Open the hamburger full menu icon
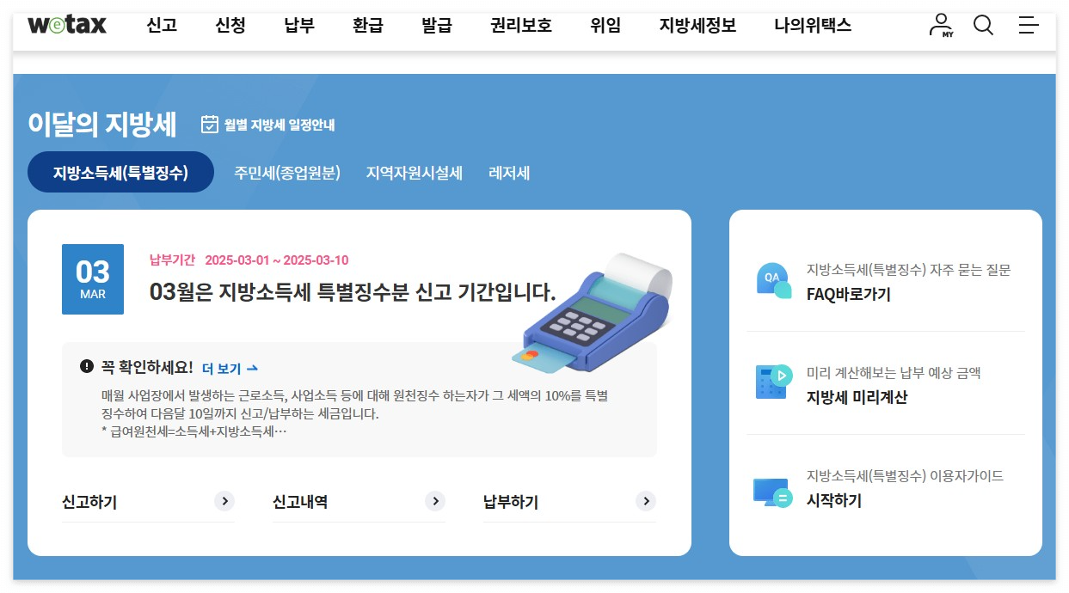Screen dimensions: 1069x593 click(x=1029, y=25)
